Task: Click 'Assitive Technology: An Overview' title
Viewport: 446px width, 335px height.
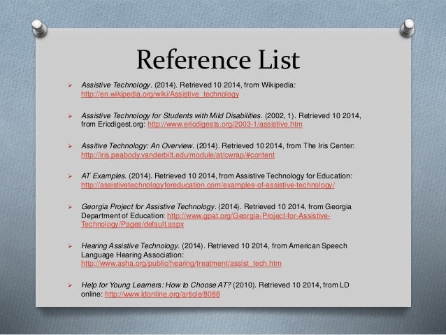Action: point(138,145)
